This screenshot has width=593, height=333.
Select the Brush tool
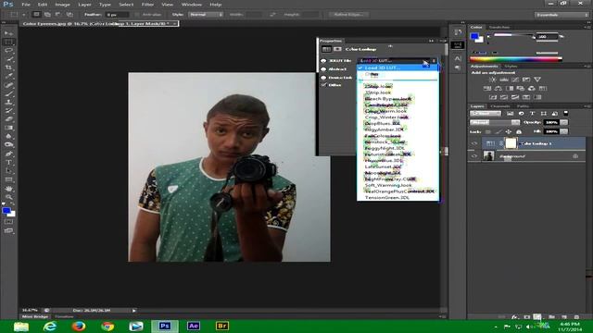pyautogui.click(x=8, y=93)
